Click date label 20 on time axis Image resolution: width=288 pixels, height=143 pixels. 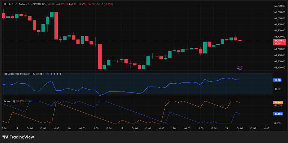[174, 128]
